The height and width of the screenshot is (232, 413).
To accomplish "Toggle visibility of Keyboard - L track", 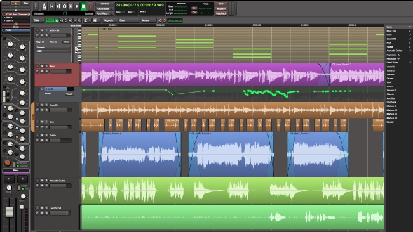I will click(x=410, y=55).
